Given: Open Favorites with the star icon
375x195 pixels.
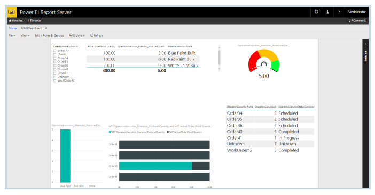Looking at the screenshot, I should (x=16, y=21).
